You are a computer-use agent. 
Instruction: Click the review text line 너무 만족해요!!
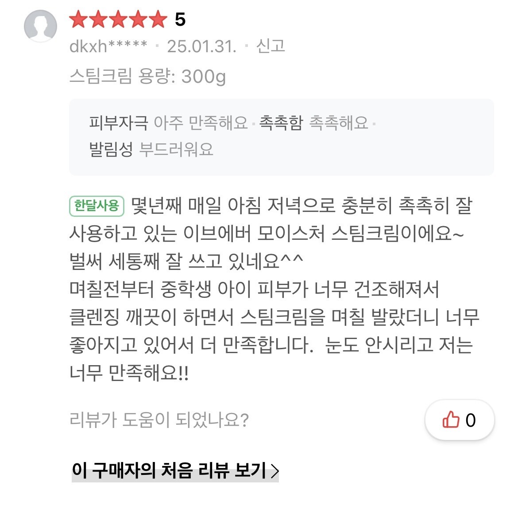pyautogui.click(x=129, y=373)
